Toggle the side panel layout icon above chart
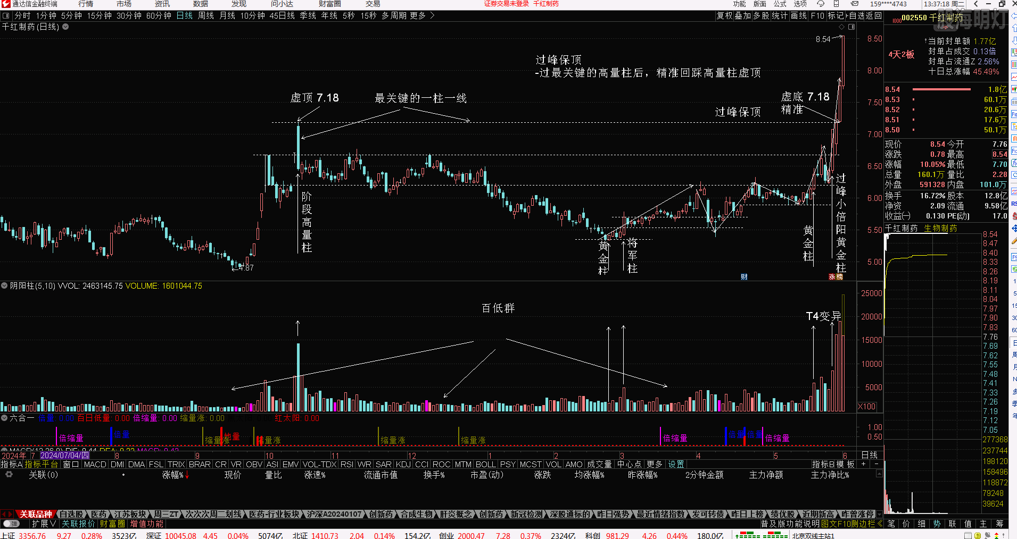The height and width of the screenshot is (539, 1017). click(x=851, y=27)
